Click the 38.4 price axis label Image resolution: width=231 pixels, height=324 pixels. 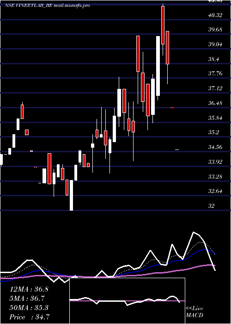213,59
